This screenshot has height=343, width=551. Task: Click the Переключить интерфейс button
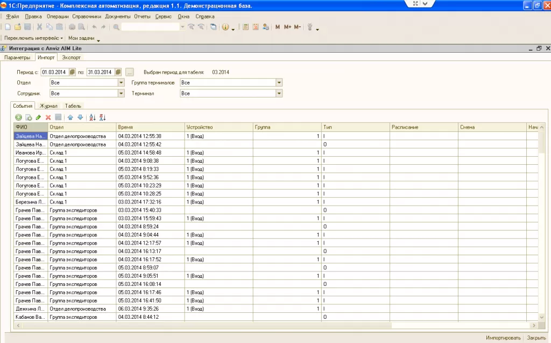click(31, 38)
